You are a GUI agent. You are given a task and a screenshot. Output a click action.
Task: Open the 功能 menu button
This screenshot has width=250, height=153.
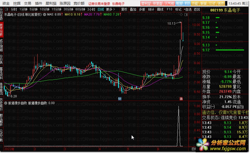(195, 4)
